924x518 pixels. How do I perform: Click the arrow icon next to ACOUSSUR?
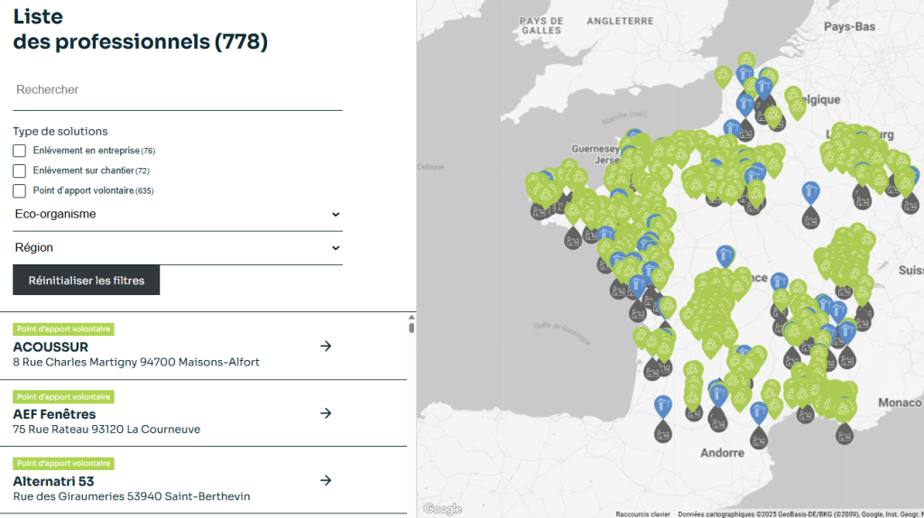(x=326, y=346)
